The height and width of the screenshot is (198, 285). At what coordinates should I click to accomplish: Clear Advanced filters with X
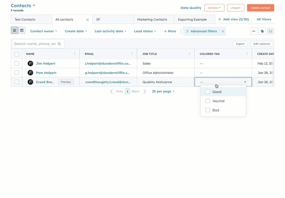(x=223, y=31)
